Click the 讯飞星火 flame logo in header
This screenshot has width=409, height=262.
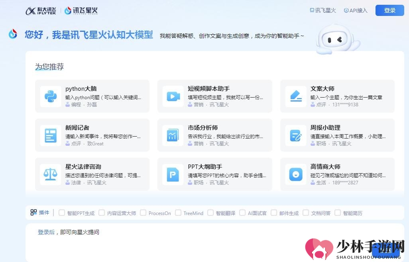coord(81,11)
